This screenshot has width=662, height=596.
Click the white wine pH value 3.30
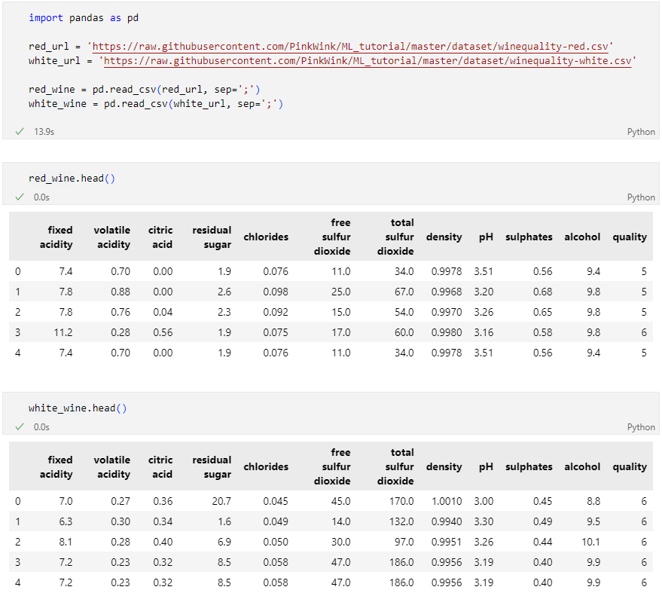tap(484, 521)
